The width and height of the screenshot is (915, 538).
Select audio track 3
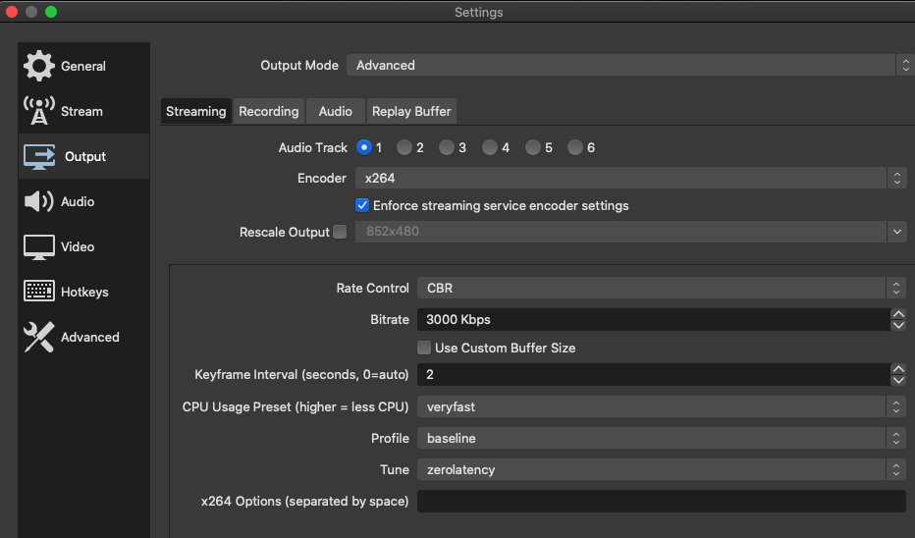pyautogui.click(x=447, y=147)
